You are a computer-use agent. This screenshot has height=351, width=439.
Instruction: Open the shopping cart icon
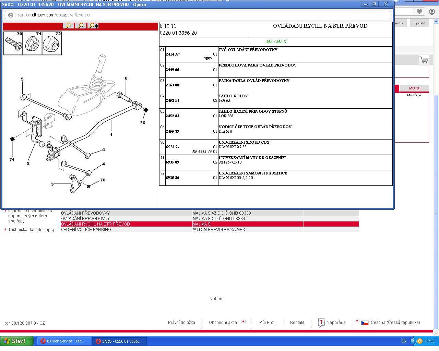[424, 60]
